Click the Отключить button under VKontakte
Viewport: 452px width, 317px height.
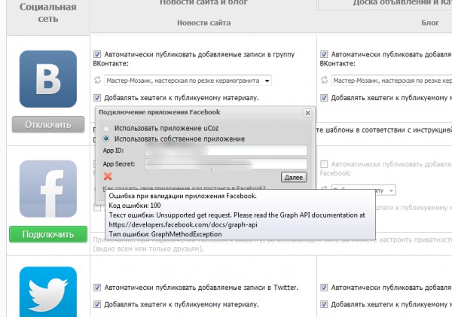(48, 124)
